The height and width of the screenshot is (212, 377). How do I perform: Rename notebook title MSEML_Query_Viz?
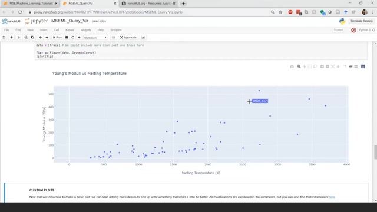(70, 21)
